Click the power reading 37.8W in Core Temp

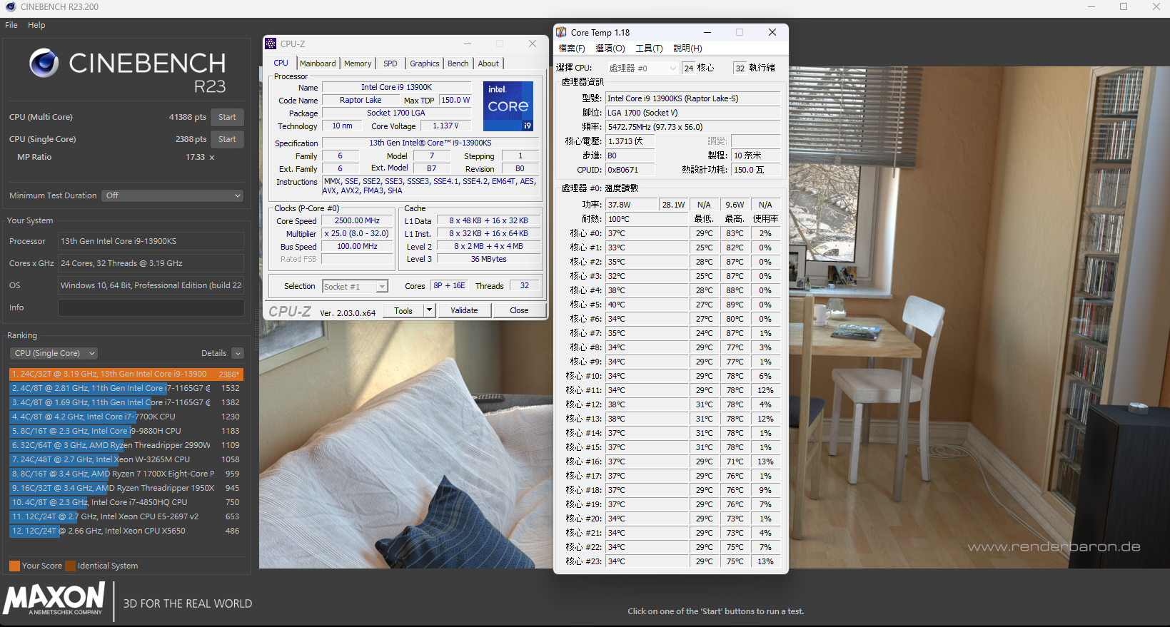pos(631,205)
